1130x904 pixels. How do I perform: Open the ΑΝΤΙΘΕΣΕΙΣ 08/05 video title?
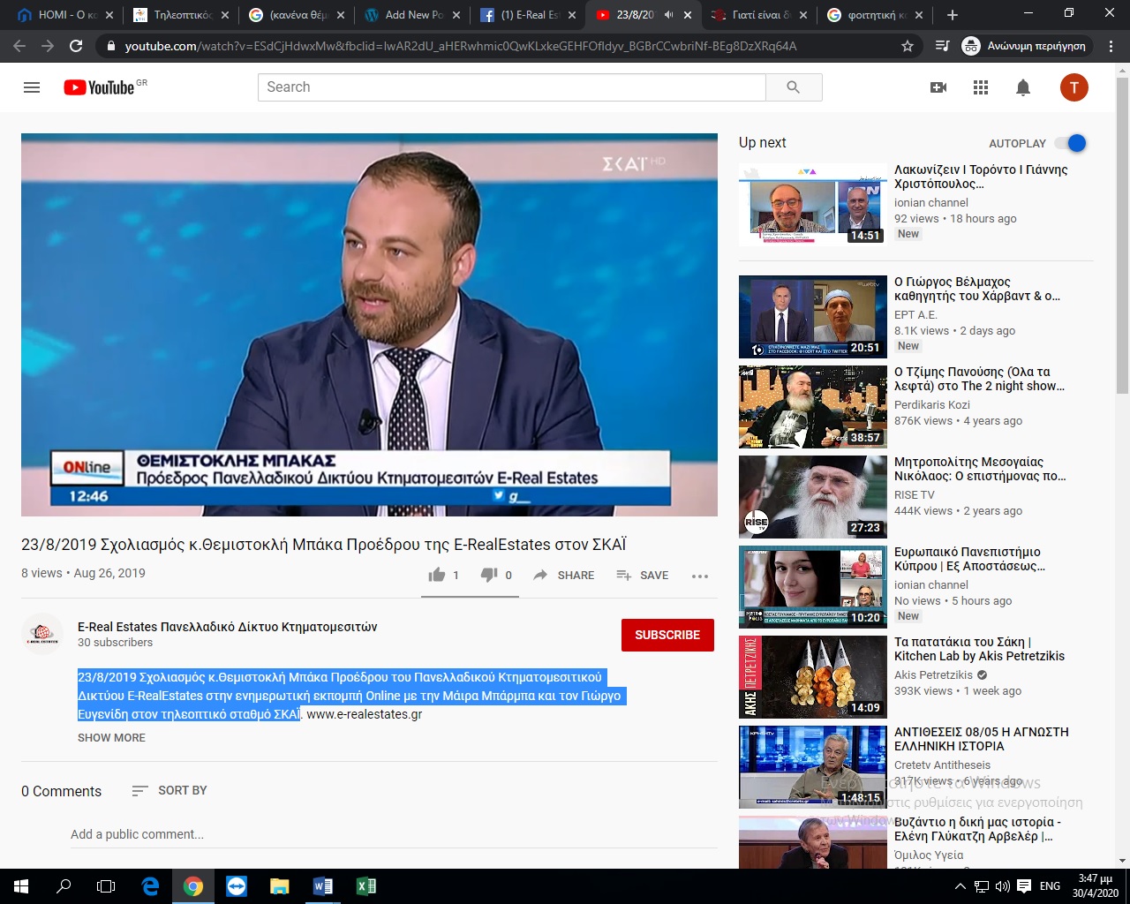click(982, 739)
